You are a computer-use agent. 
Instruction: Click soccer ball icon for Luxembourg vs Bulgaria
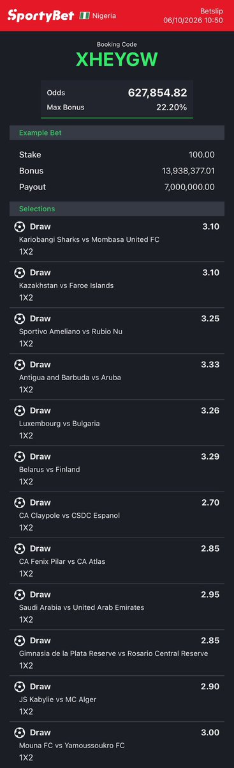click(20, 411)
